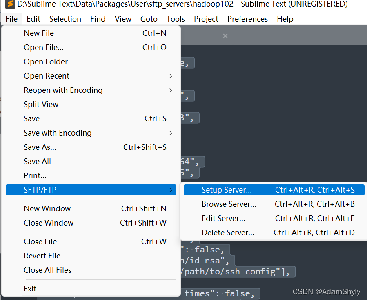Screen dimensions: 367x300
Task: Select Save All in the File menu
Action: tap(37, 161)
